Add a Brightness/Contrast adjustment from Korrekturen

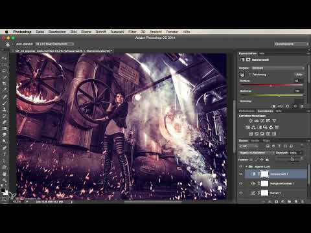(251, 121)
